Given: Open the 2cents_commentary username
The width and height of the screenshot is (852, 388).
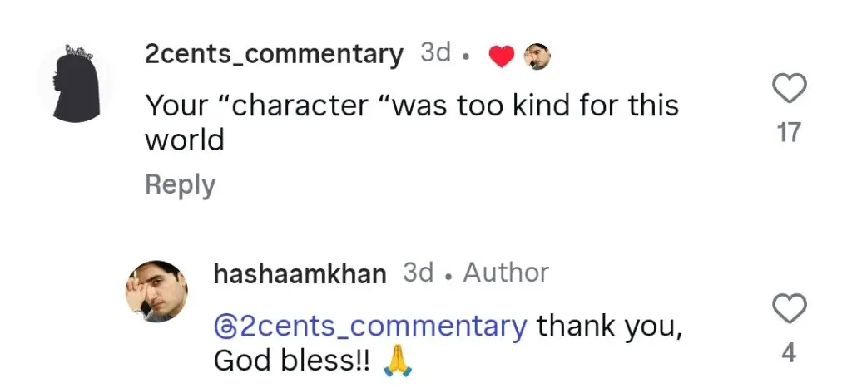Looking at the screenshot, I should [x=274, y=55].
